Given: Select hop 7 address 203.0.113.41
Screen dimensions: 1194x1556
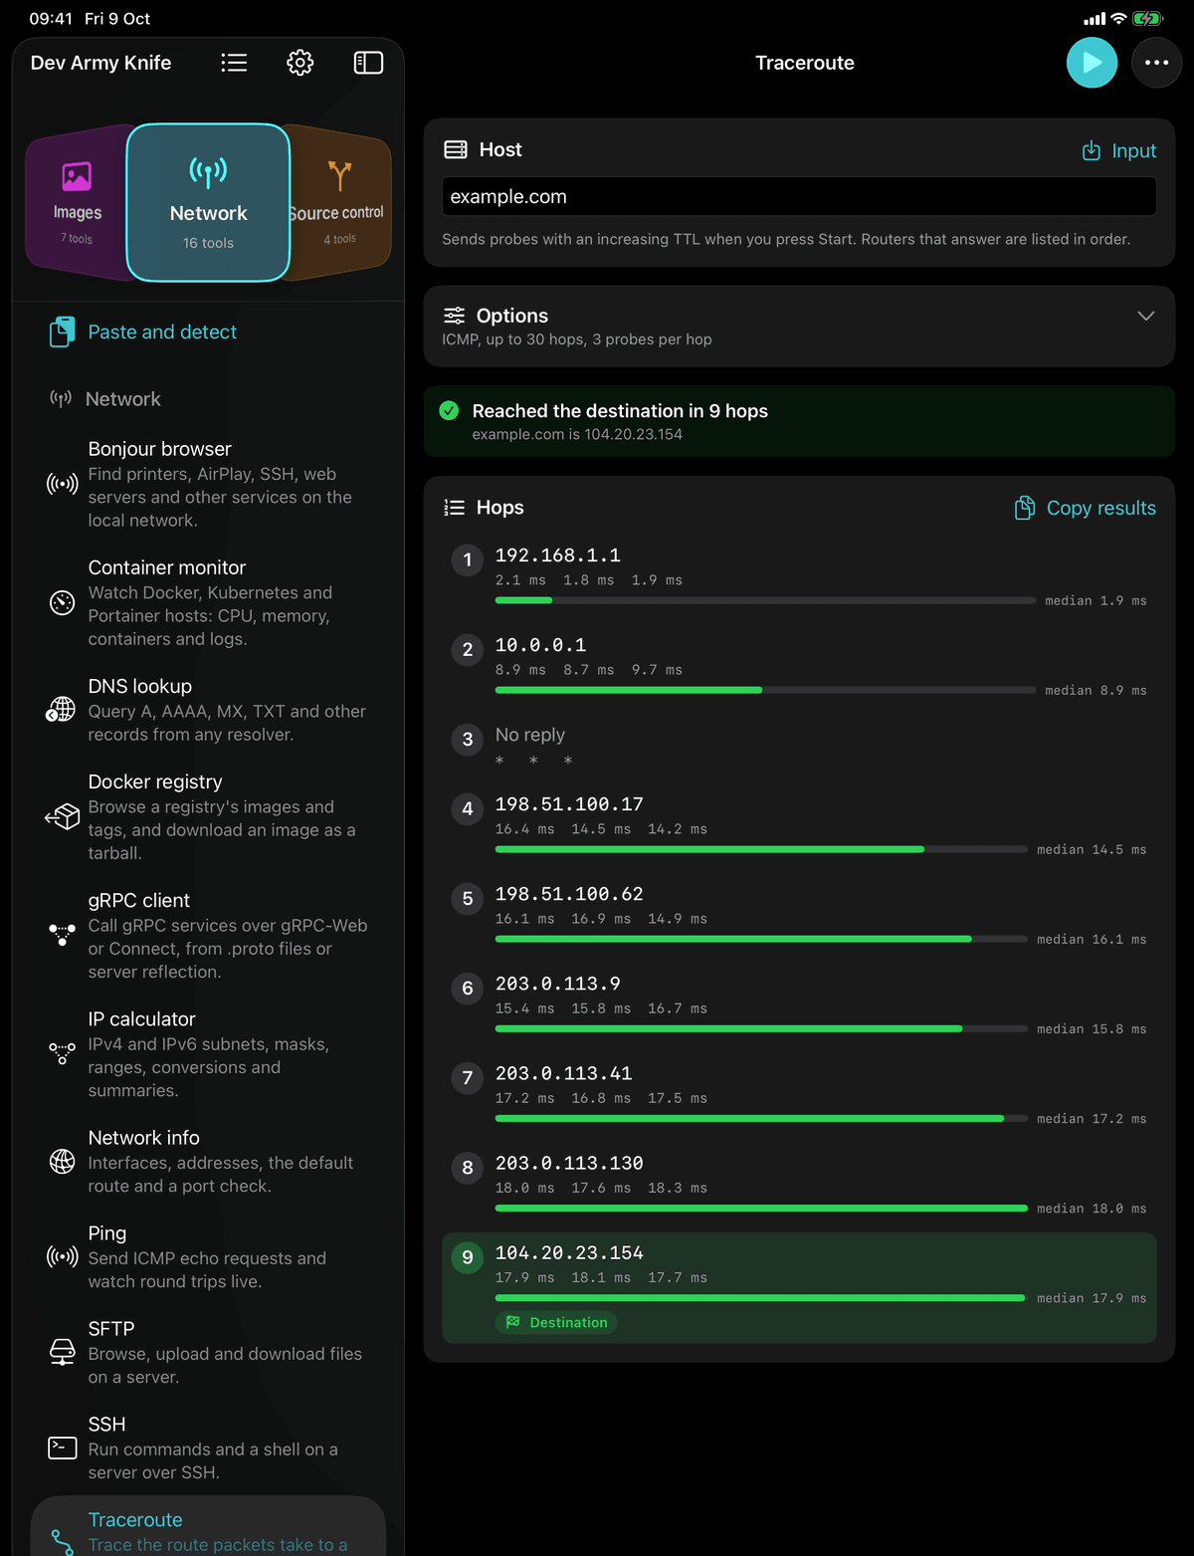Looking at the screenshot, I should coord(563,1073).
